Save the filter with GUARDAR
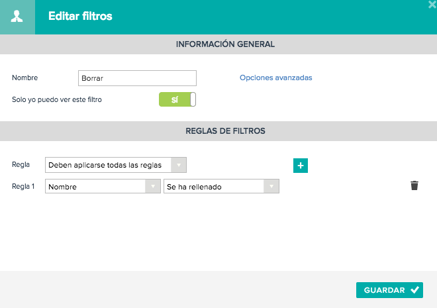Screen dimensions: 437x308 [389, 290]
